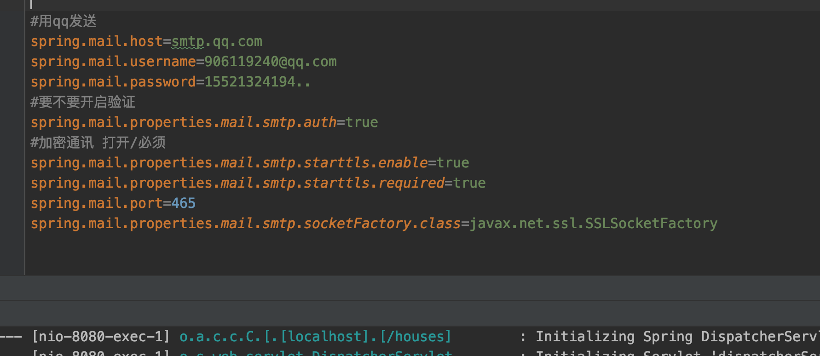
Task: Click the 'javax.net.ssl.SSLSocketFactory' value
Action: point(594,224)
